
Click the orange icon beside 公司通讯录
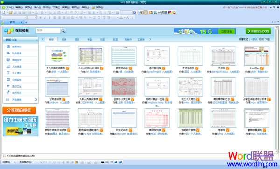coord(64,99)
